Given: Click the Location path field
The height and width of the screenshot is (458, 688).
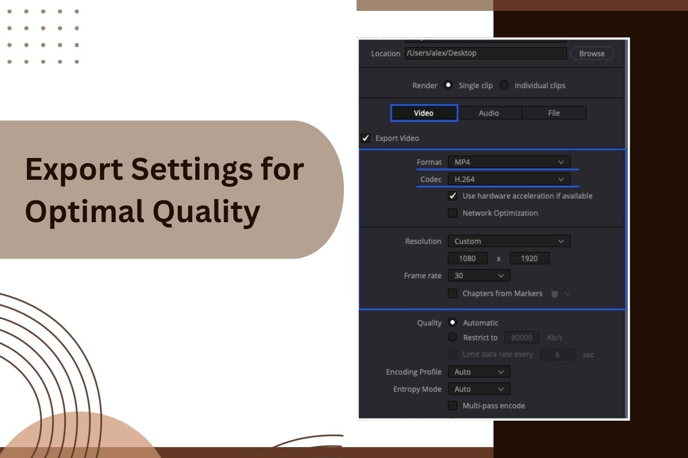Looking at the screenshot, I should (x=485, y=53).
